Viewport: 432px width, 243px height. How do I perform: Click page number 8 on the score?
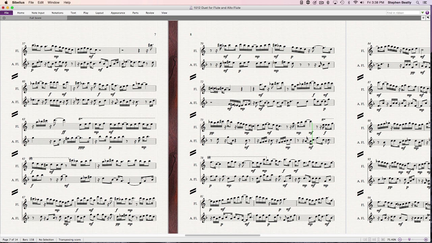tap(191, 34)
